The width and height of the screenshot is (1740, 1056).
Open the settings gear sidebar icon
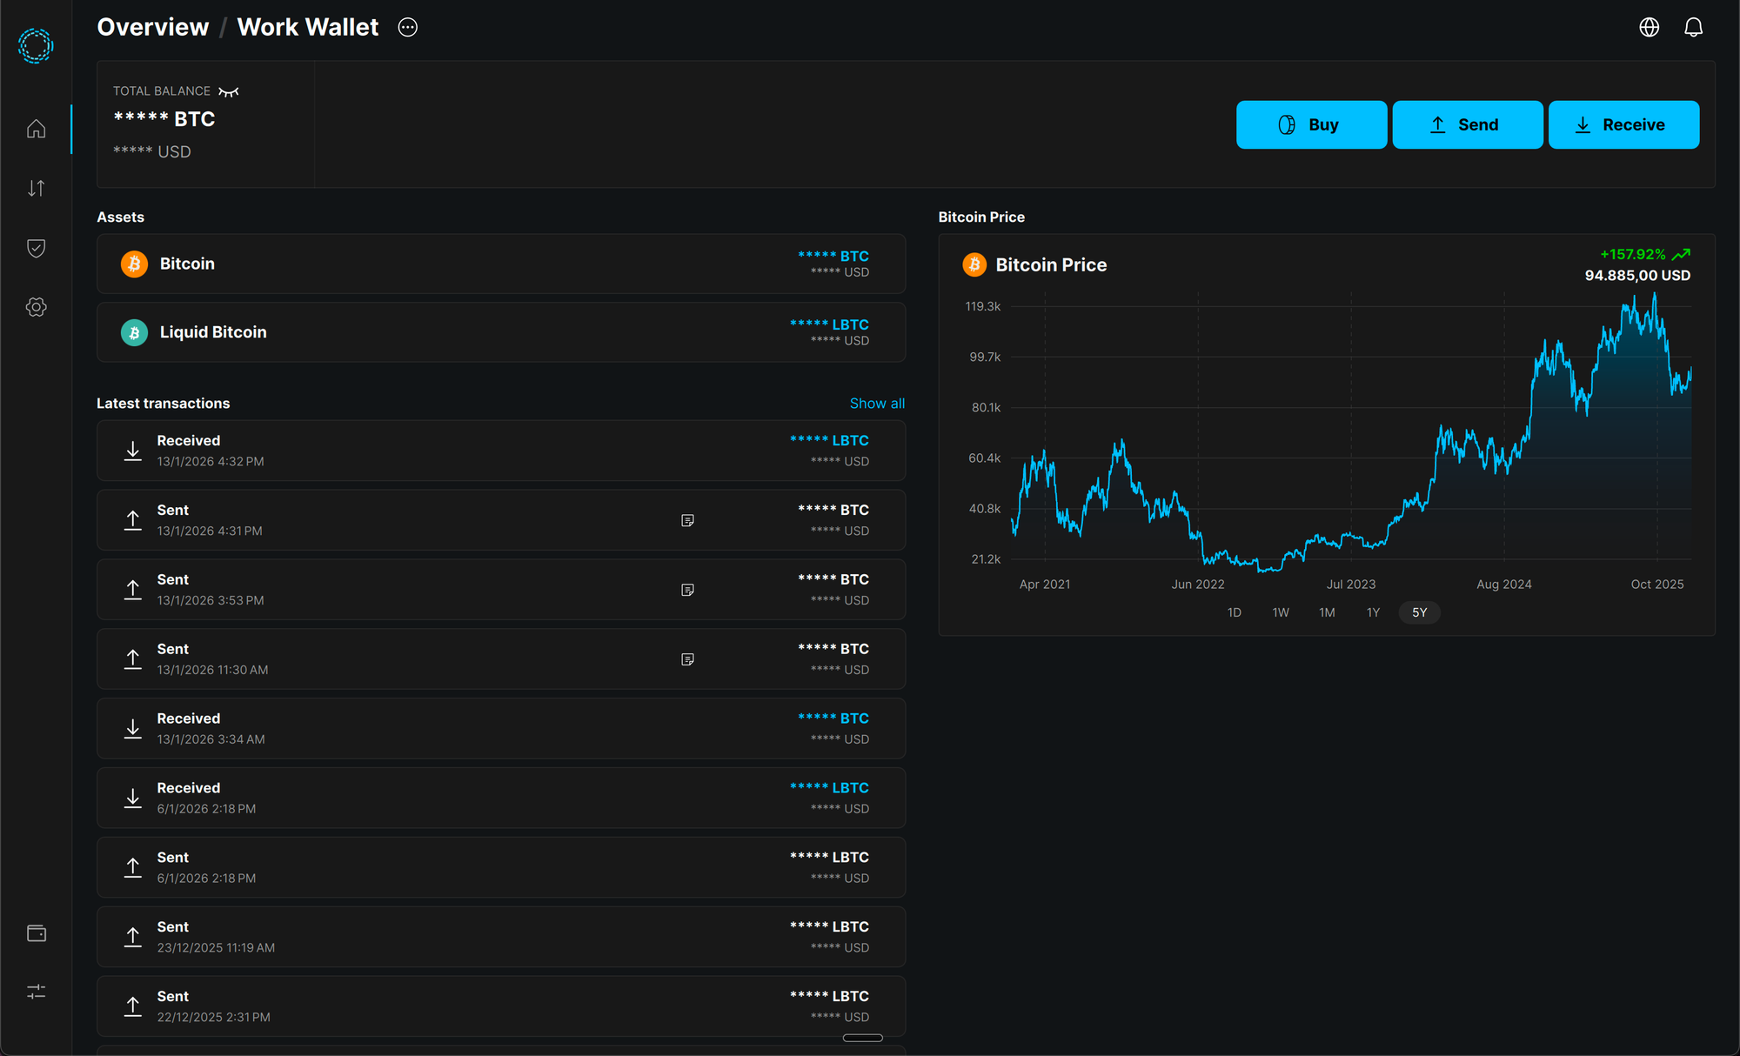(x=36, y=307)
